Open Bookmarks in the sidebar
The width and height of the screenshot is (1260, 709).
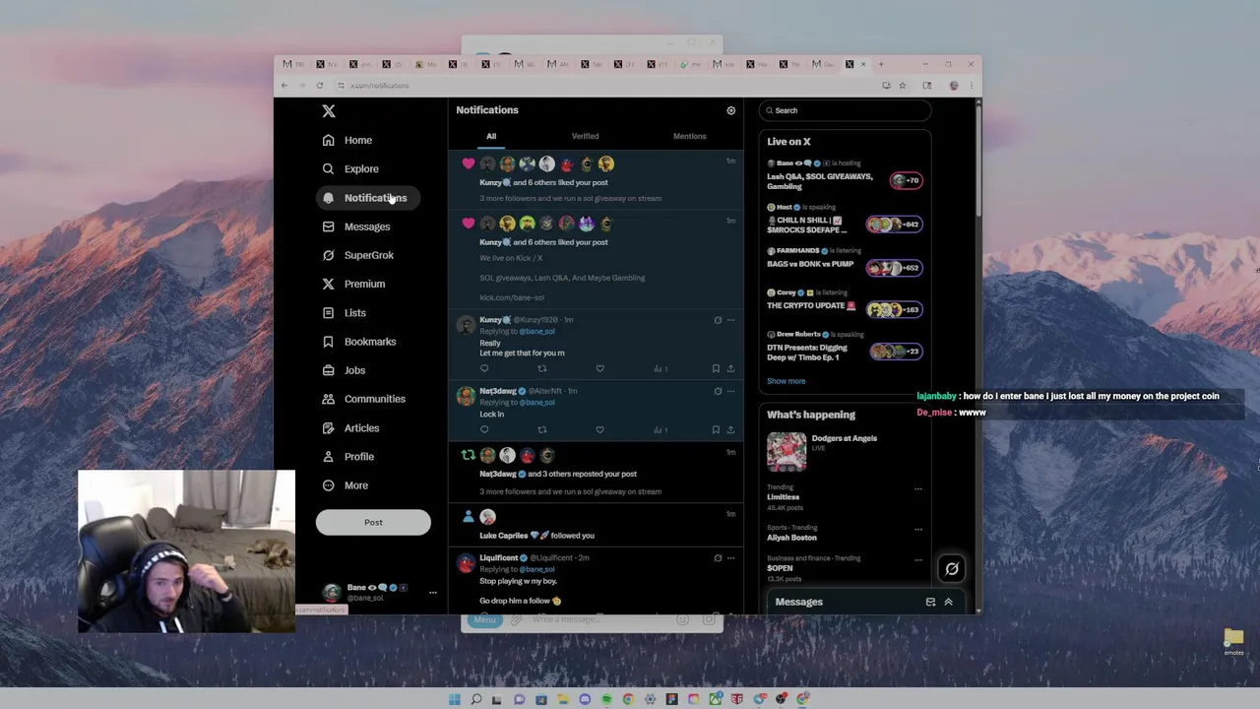pyautogui.click(x=359, y=342)
